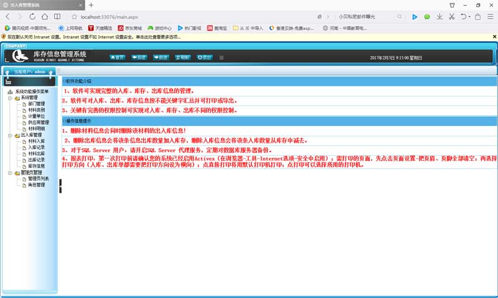The image size is (498, 298).
Task: Click the 刷新 refresh button
Action: (182, 57)
